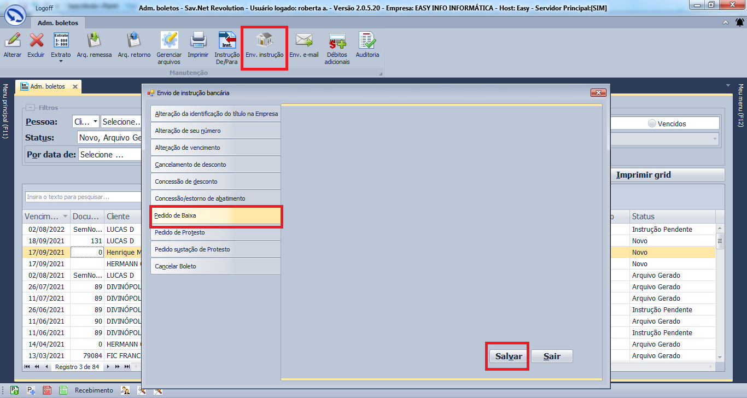Go to first record in grid navigator

tap(27, 367)
